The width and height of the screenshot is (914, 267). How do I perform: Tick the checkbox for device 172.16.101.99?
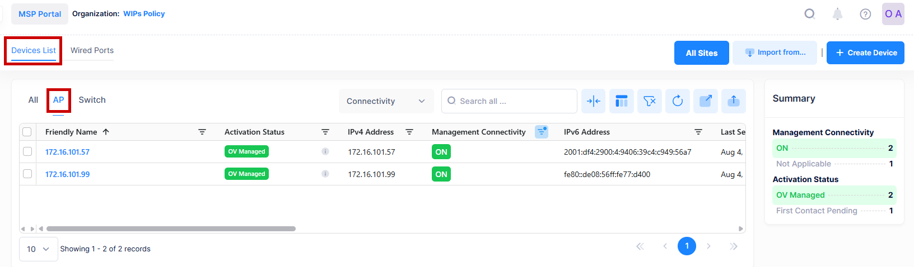point(27,174)
